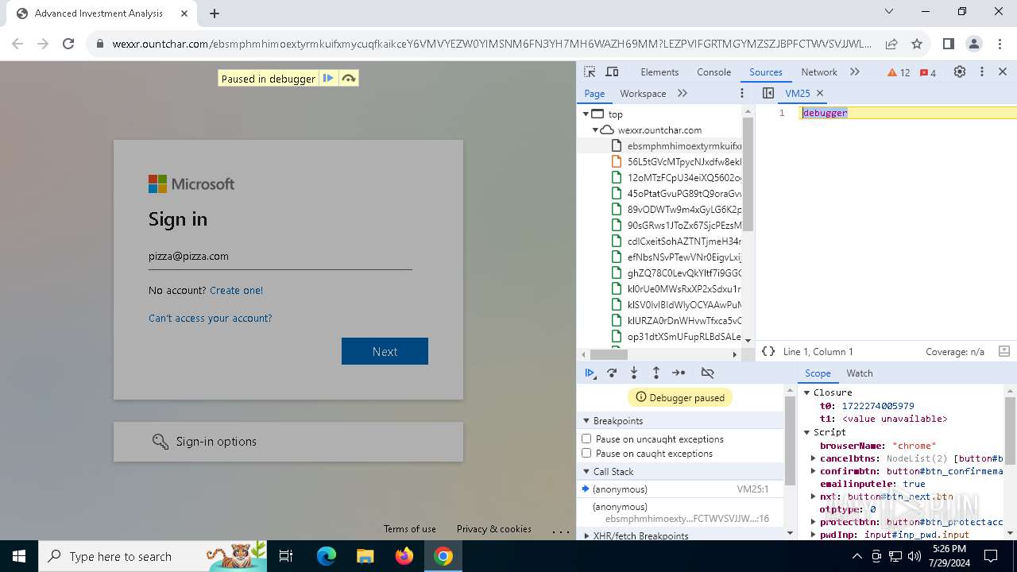The height and width of the screenshot is (572, 1017).
Task: Step out of current function
Action: [x=656, y=373]
